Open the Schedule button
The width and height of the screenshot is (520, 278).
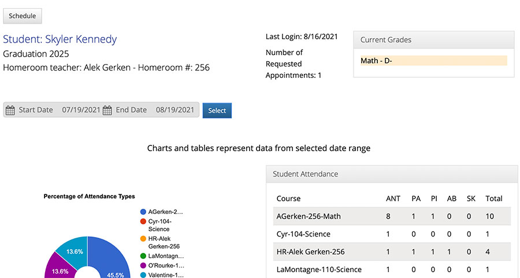pos(23,16)
